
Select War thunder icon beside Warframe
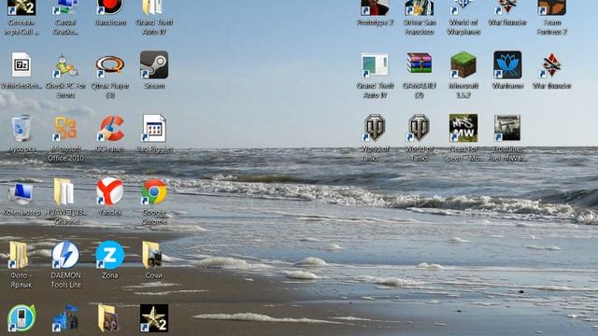tap(552, 65)
